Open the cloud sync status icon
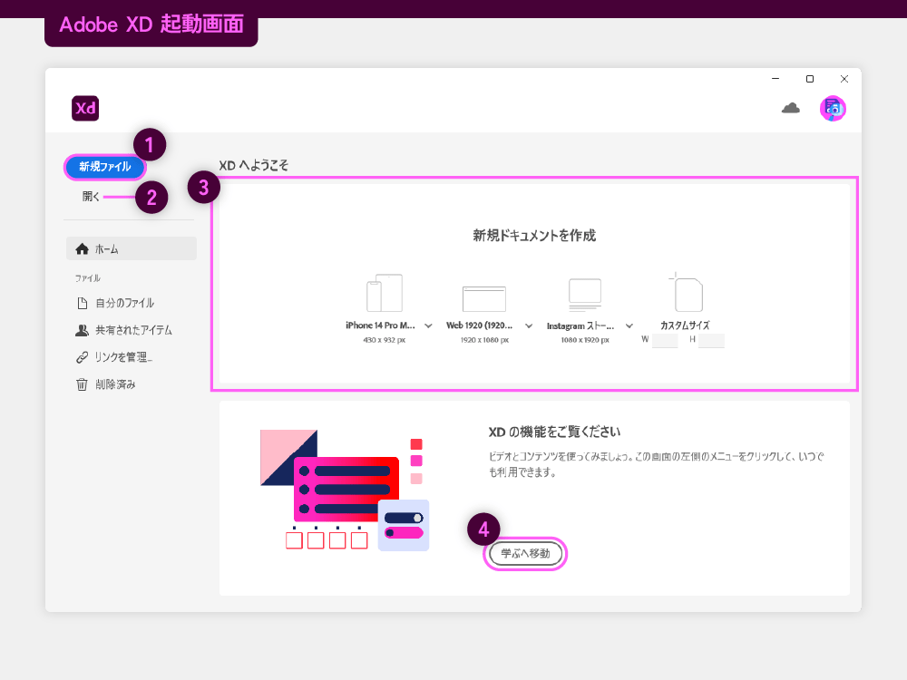This screenshot has height=680, width=907. 791,108
